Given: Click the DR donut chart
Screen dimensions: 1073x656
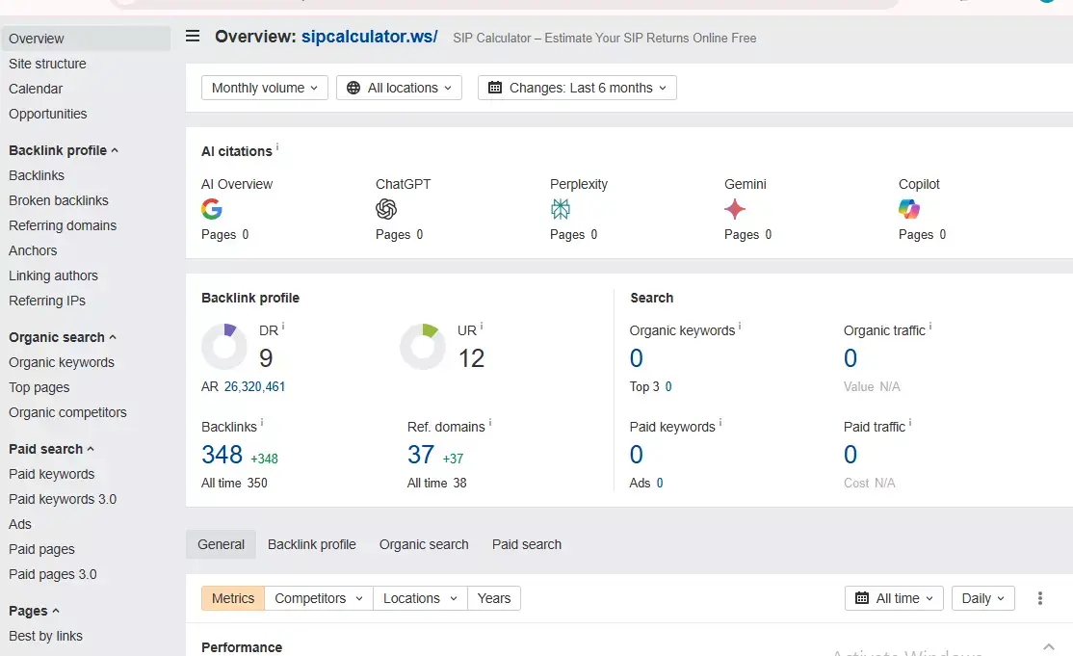Looking at the screenshot, I should [224, 347].
